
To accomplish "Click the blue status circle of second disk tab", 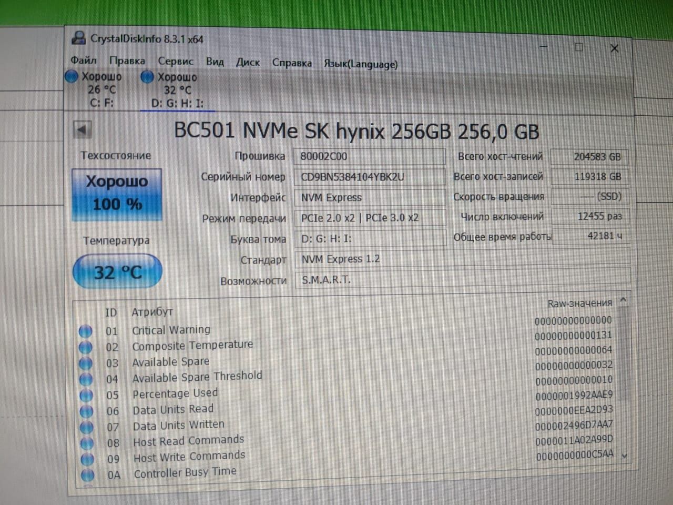I will pos(148,77).
